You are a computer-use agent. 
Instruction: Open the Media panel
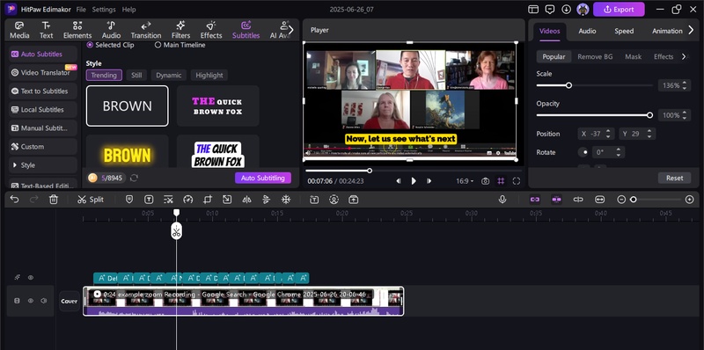pyautogui.click(x=19, y=30)
